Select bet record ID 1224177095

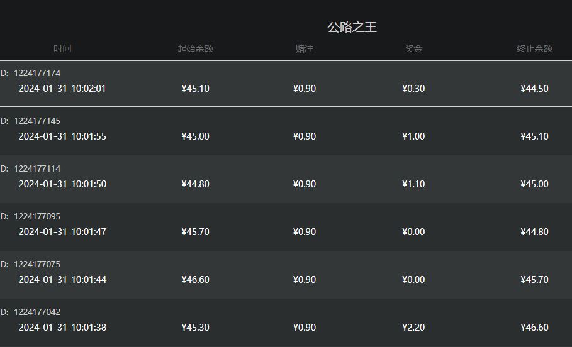pyautogui.click(x=286, y=227)
